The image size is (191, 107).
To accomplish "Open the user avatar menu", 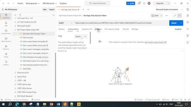I will [x=149, y=3].
